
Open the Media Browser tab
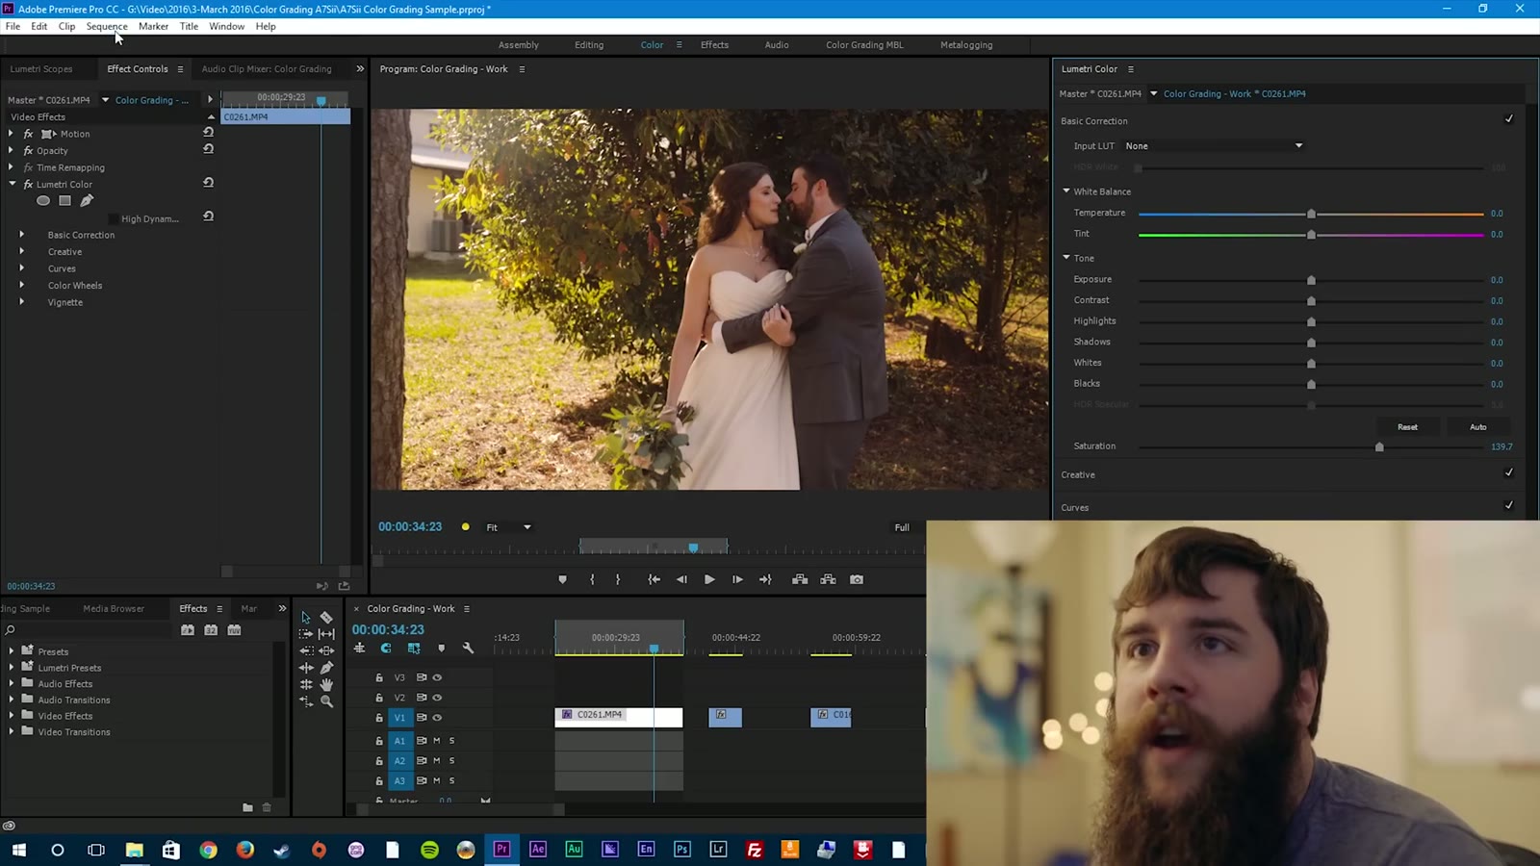pos(114,609)
